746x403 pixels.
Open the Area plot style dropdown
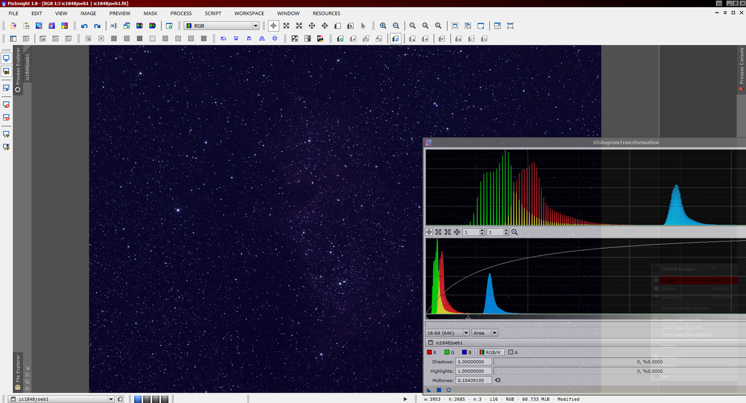coord(485,333)
